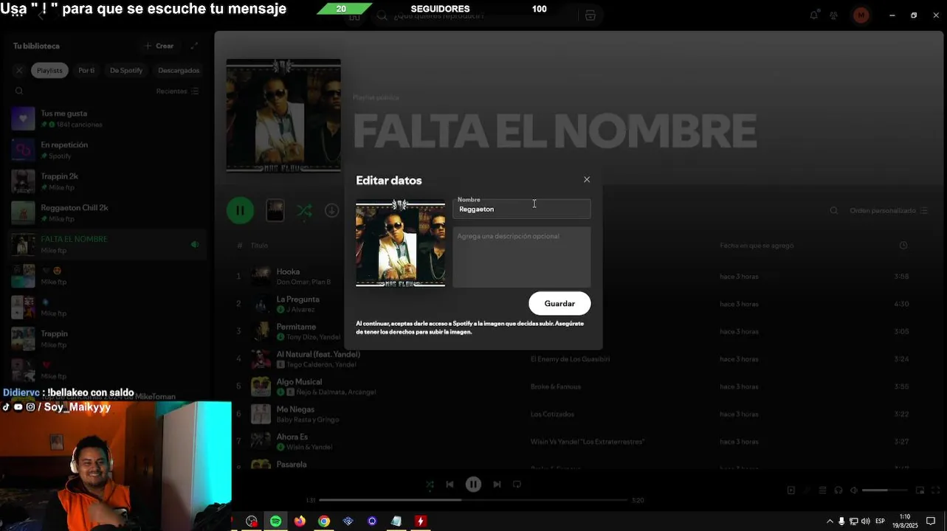The width and height of the screenshot is (947, 531).
Task: Click the large playlist cover in header
Action: 283,116
